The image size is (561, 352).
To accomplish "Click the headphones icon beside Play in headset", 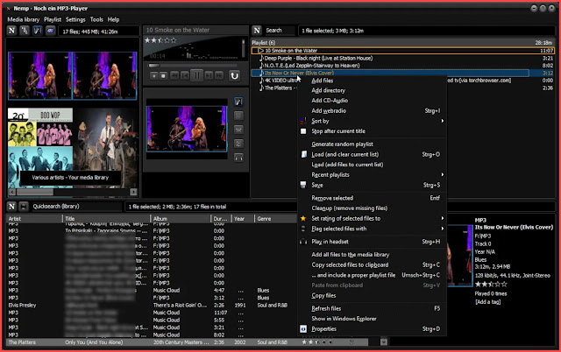I will point(303,242).
